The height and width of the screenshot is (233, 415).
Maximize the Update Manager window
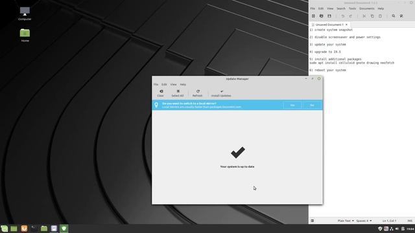(313, 79)
